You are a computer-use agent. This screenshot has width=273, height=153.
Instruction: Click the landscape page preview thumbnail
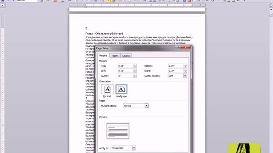(118, 131)
